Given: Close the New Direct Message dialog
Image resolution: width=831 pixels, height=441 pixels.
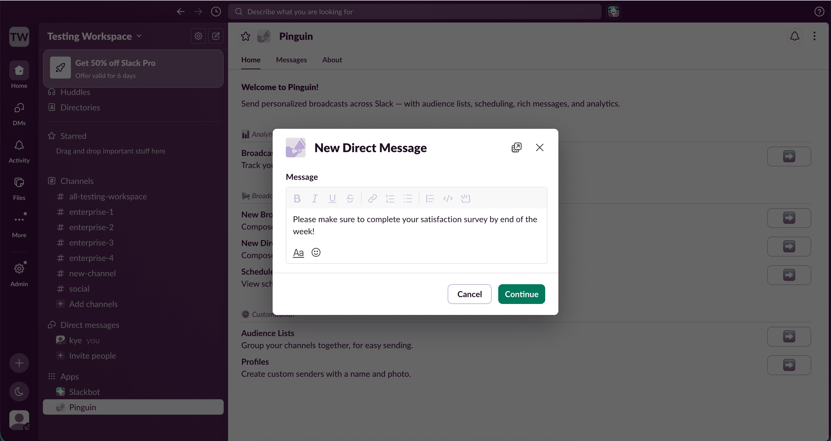Looking at the screenshot, I should (x=540, y=147).
